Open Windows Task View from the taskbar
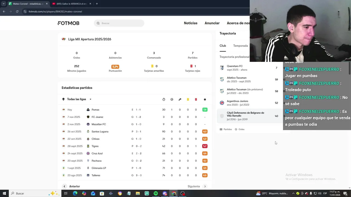The height and width of the screenshot is (197, 351). [66, 193]
